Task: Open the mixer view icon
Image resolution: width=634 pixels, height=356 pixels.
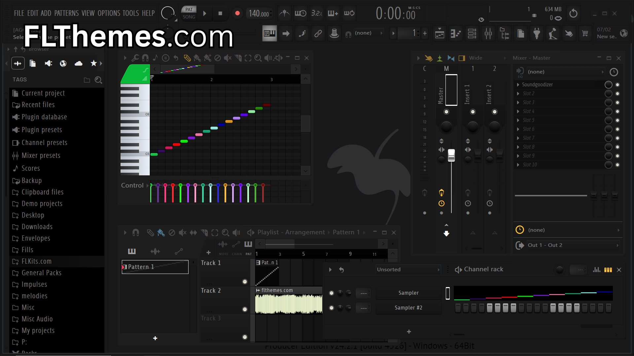Action: [488, 33]
